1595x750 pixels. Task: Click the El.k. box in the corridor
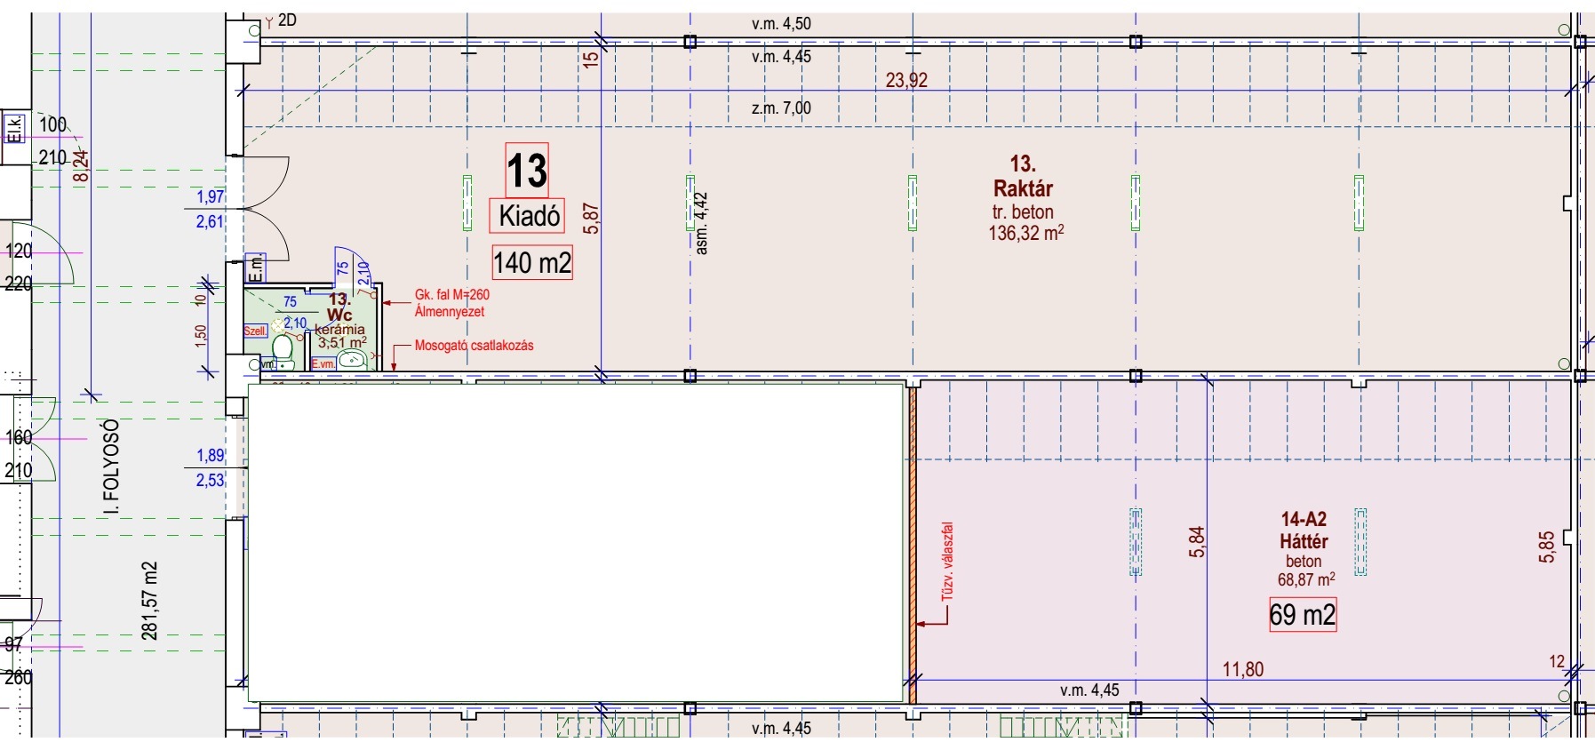coord(14,130)
